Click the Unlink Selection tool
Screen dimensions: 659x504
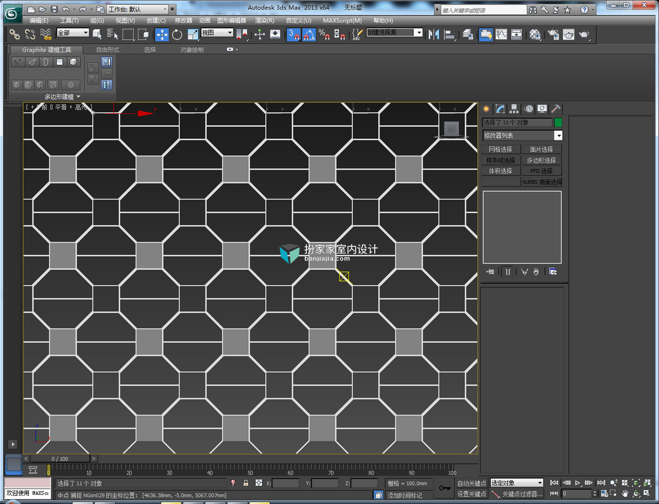(30, 34)
